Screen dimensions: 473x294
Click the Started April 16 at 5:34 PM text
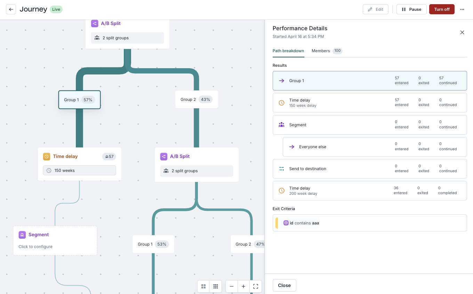[x=298, y=37]
